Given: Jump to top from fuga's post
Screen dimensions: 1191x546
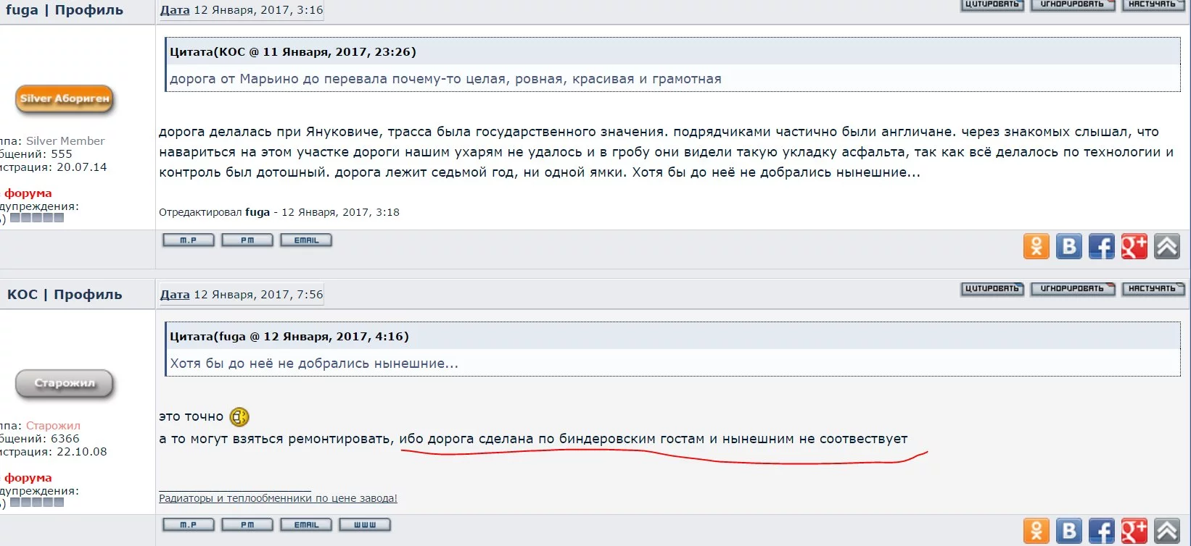Looking at the screenshot, I should click(1167, 246).
